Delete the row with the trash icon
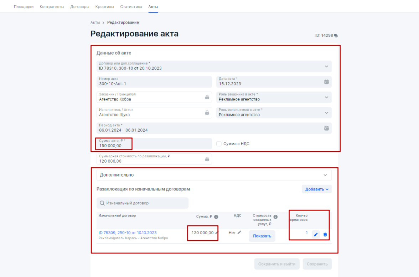419x277 pixels. 325,235
